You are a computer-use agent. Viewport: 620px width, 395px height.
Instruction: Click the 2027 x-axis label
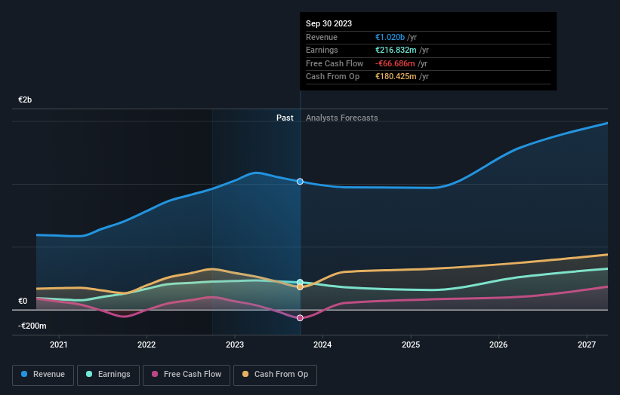click(x=587, y=344)
